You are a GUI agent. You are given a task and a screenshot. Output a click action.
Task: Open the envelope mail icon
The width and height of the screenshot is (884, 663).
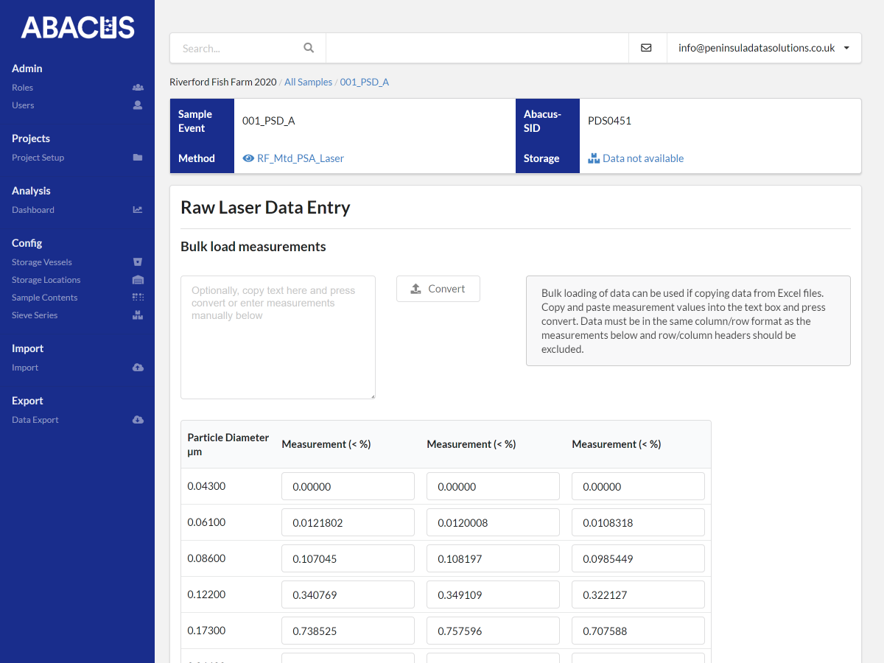647,47
